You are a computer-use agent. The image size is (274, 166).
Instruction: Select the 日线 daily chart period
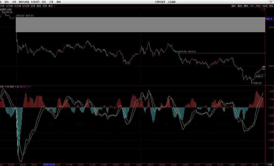click(33, 6)
